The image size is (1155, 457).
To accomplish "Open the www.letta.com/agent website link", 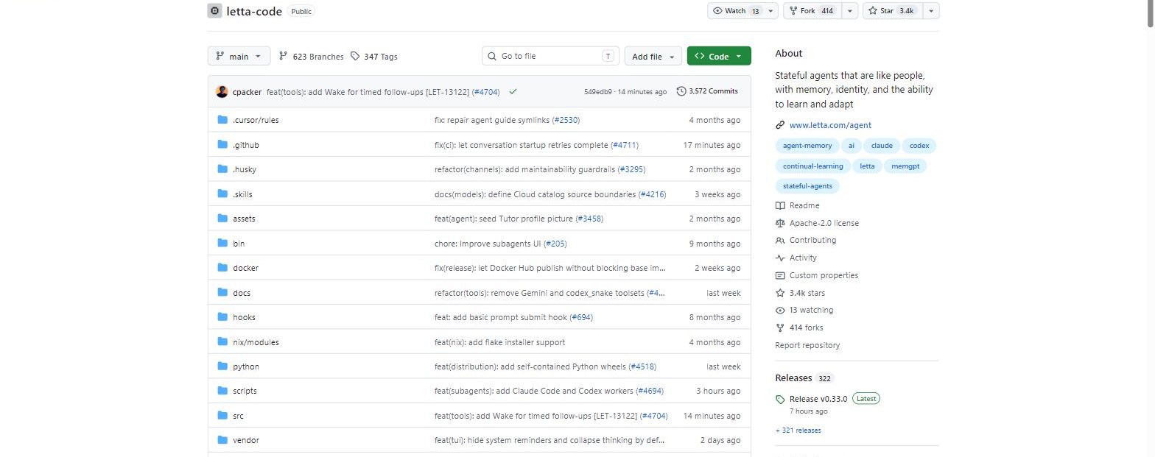I will click(830, 125).
